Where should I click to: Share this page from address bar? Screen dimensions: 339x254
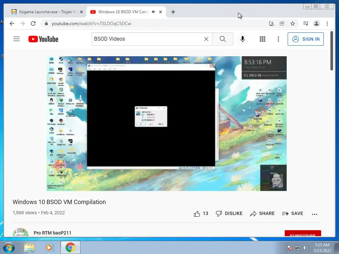pyautogui.click(x=282, y=23)
